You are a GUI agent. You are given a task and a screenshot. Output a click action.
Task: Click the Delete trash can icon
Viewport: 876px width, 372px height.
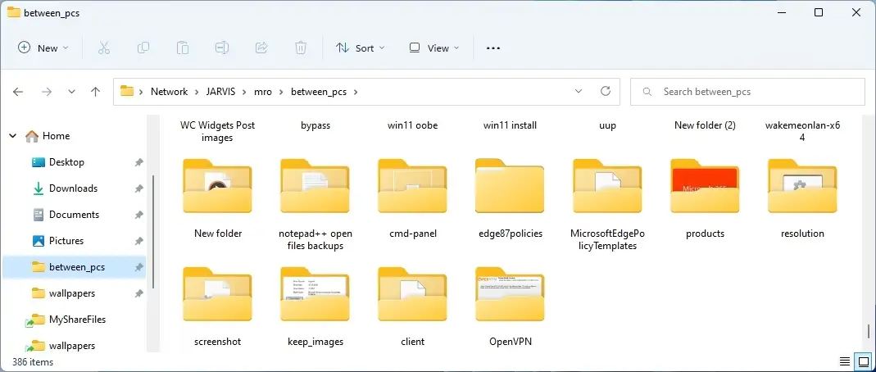[301, 48]
